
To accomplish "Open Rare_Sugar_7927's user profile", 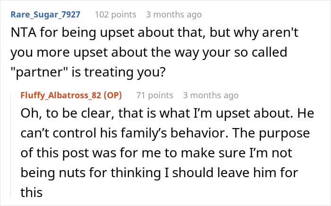I will [x=45, y=15].
